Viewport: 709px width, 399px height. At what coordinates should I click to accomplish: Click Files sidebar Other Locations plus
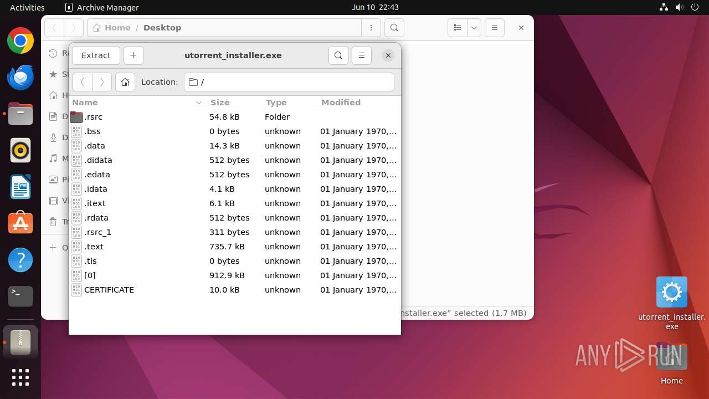click(53, 248)
